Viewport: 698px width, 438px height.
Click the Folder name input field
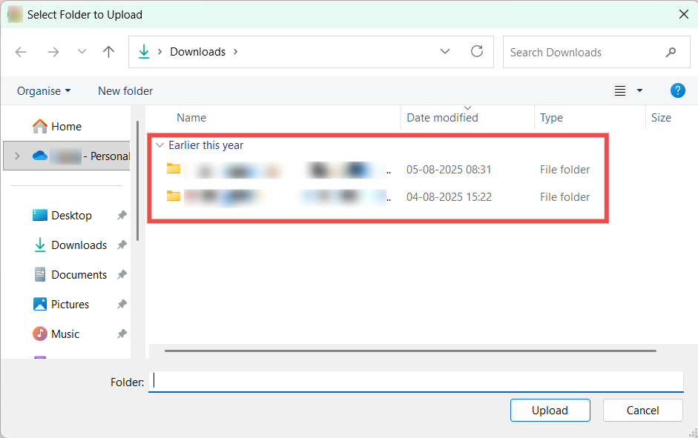click(x=415, y=382)
